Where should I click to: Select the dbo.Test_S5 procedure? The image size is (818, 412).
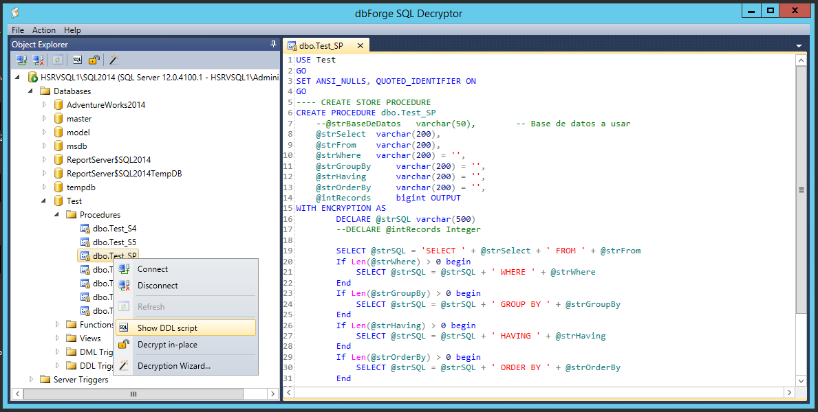(x=115, y=242)
